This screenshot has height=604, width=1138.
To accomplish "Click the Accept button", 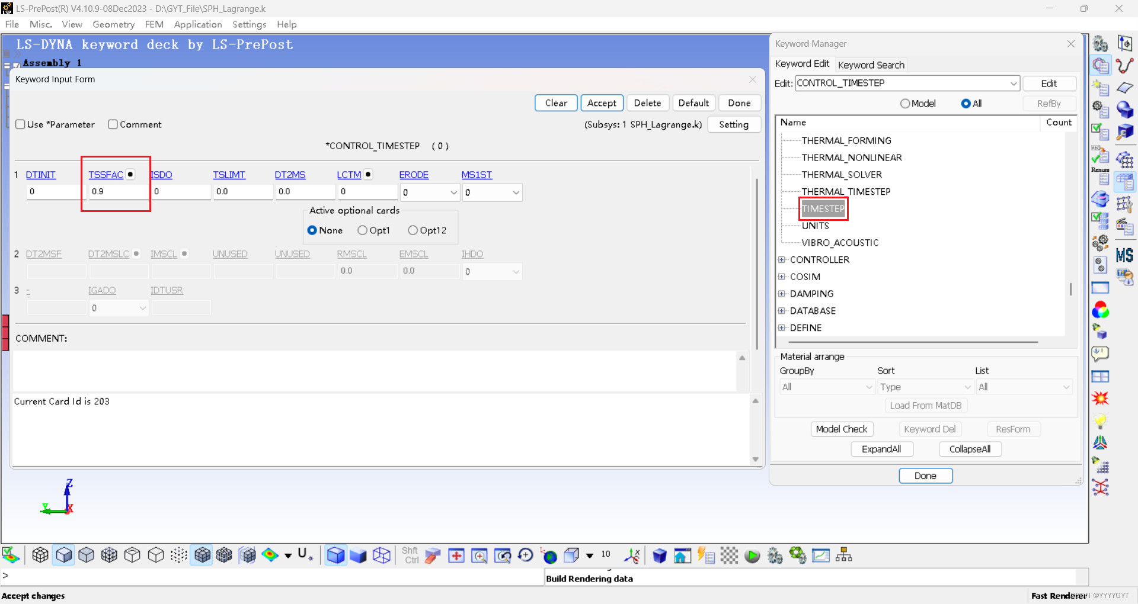I will (602, 103).
